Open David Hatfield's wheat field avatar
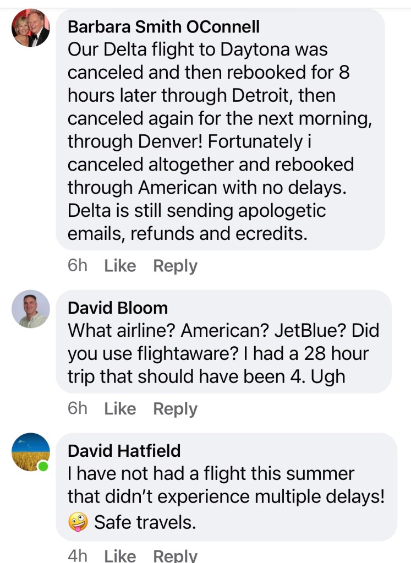 [31, 452]
